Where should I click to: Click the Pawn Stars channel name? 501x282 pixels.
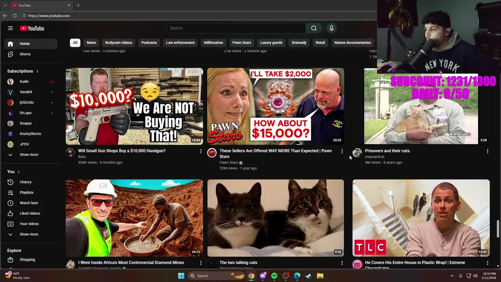(x=229, y=163)
